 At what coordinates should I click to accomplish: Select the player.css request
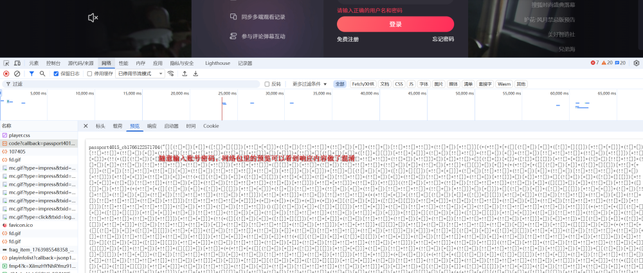(39, 136)
